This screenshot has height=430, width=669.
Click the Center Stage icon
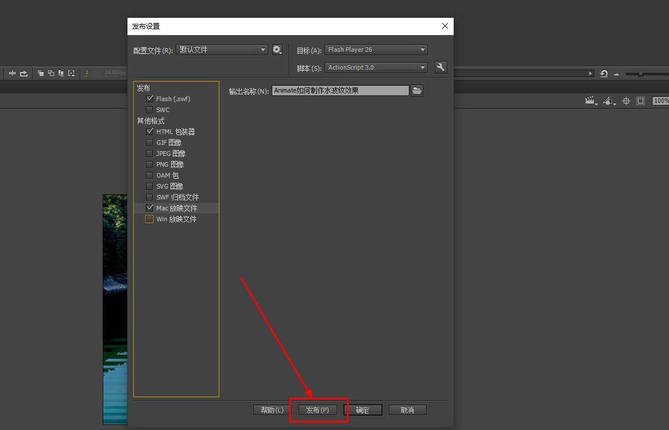click(626, 101)
